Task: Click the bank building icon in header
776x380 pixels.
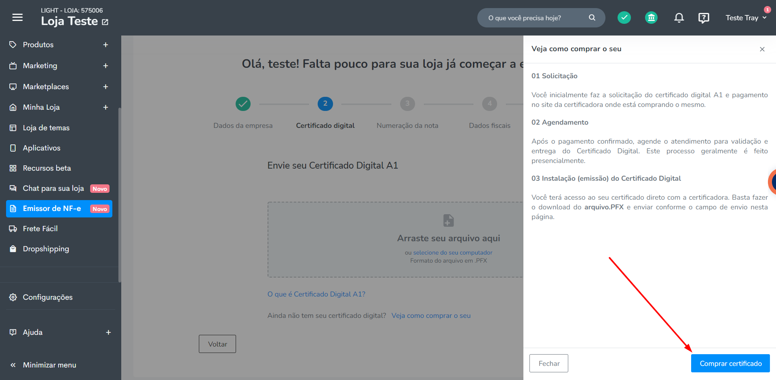Action: [x=651, y=17]
